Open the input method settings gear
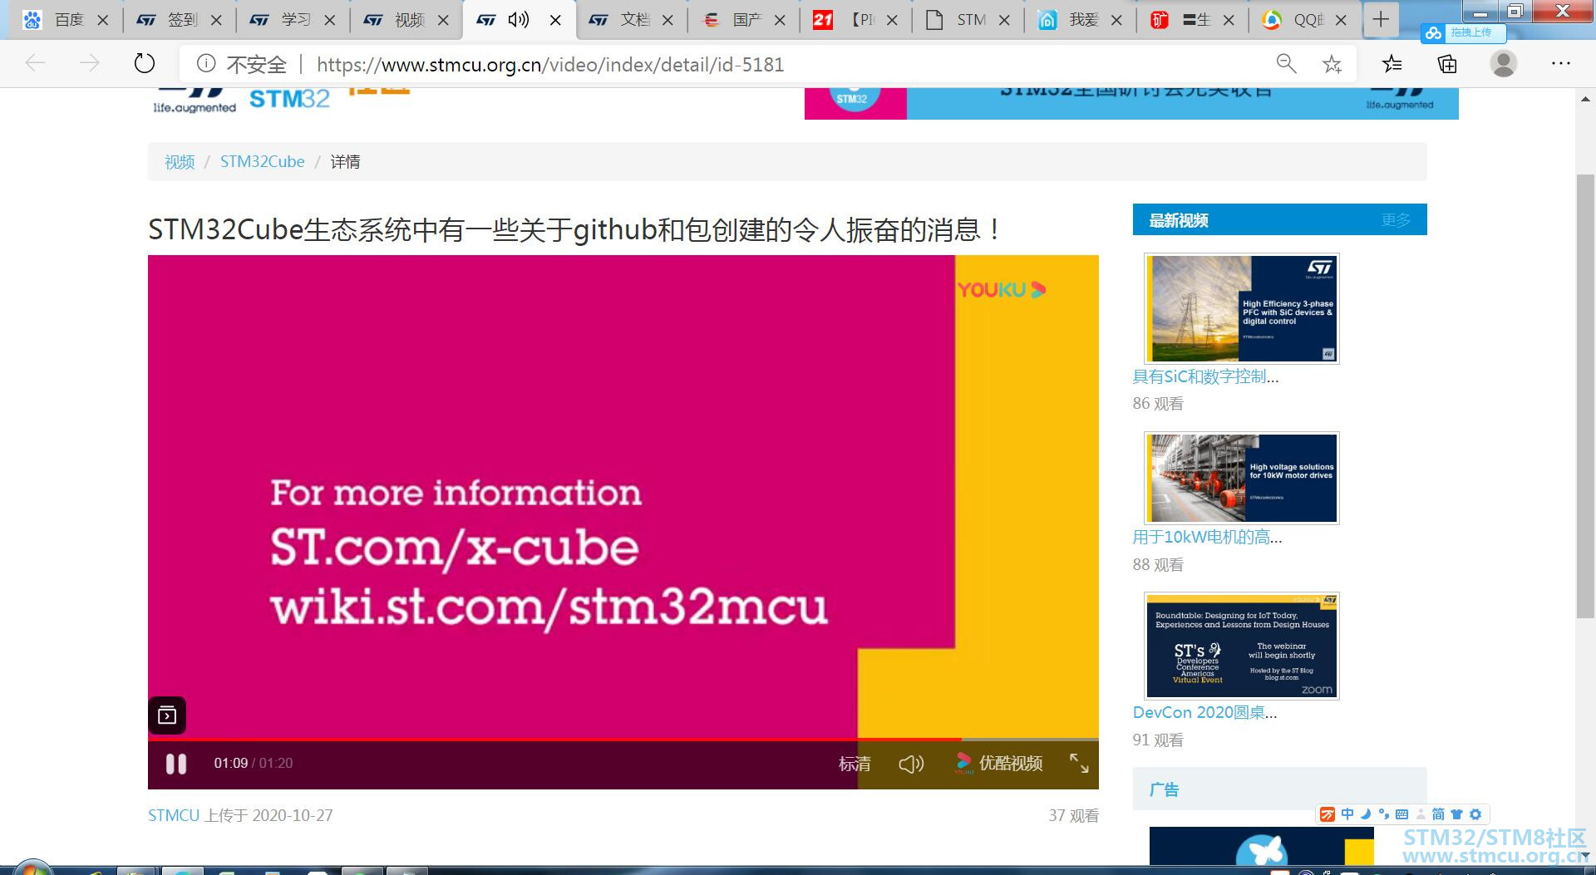This screenshot has height=875, width=1596. click(x=1475, y=814)
